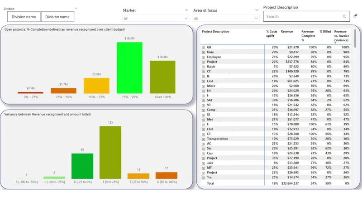Expand the Tra project row

(x=203, y=178)
